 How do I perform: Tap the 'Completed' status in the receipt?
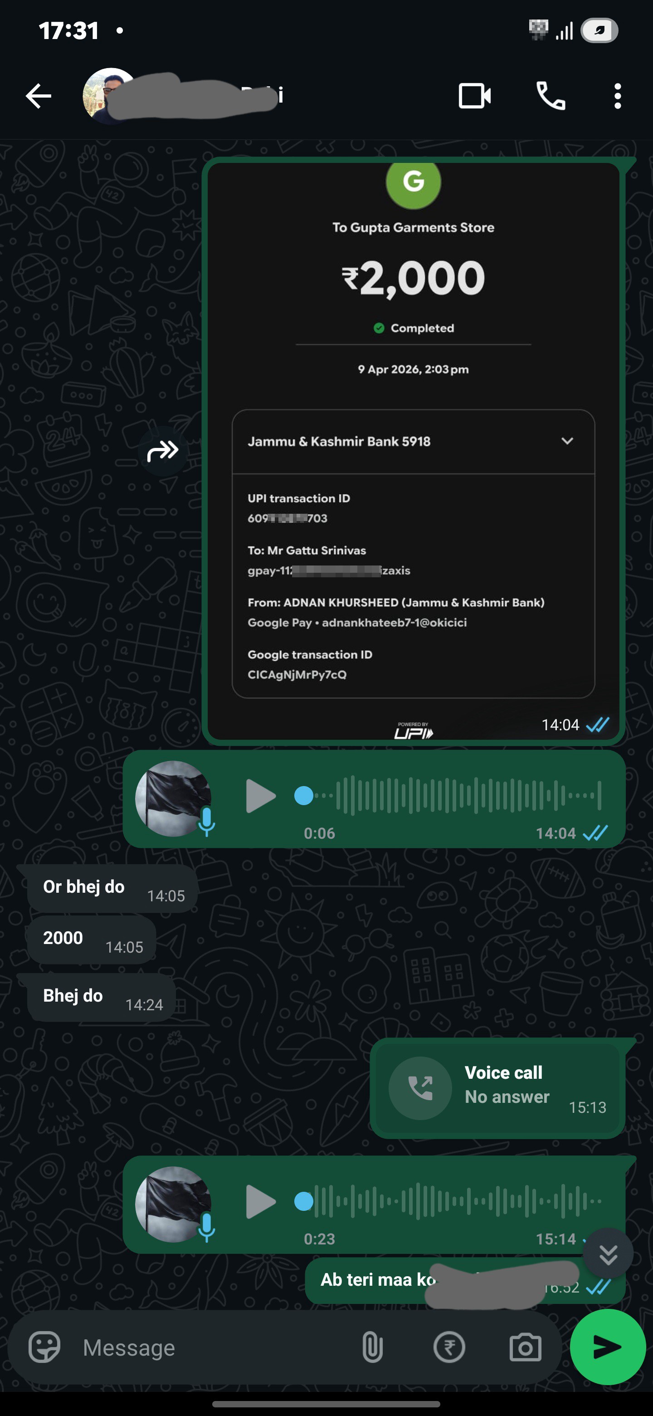[x=414, y=328]
